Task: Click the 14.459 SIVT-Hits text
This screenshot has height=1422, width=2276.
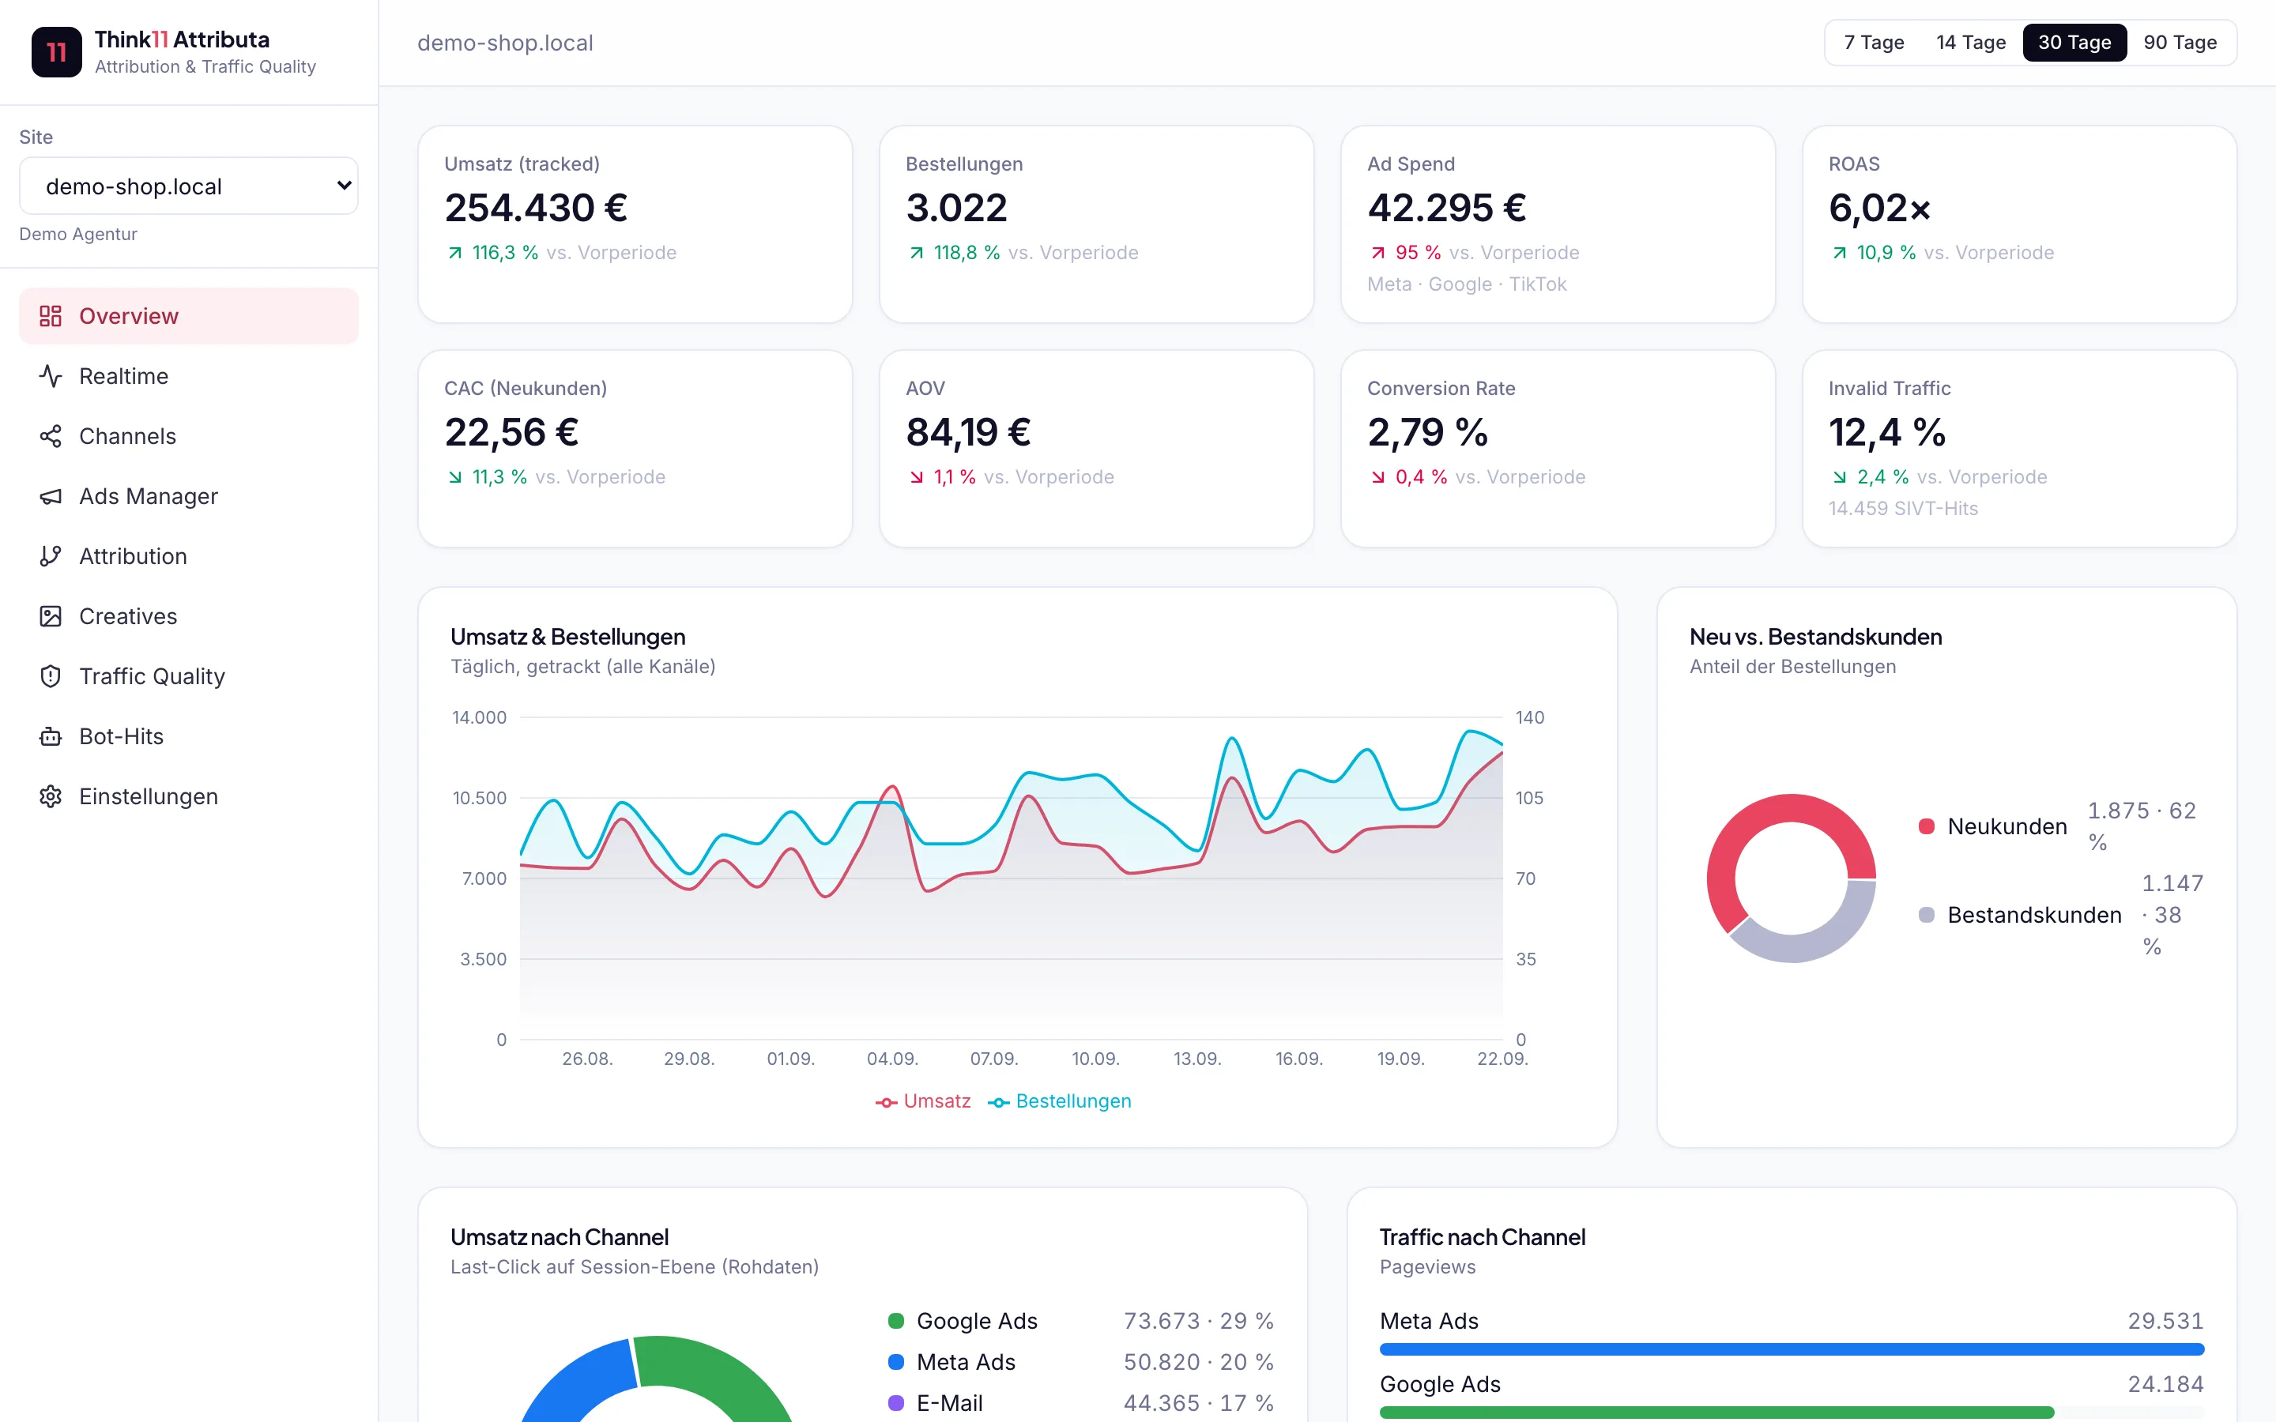Action: pyautogui.click(x=1904, y=509)
